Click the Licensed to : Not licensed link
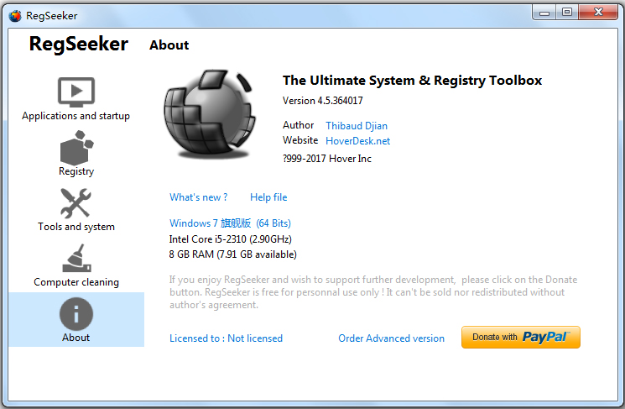Screen dimensions: 625x409 [x=226, y=338]
